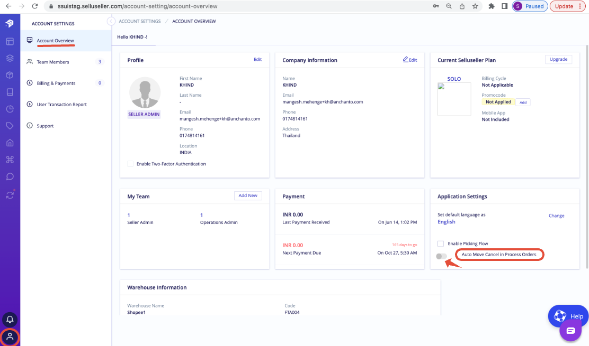589x346 pixels.
Task: Click the Paused profile chip
Action: pos(530,6)
